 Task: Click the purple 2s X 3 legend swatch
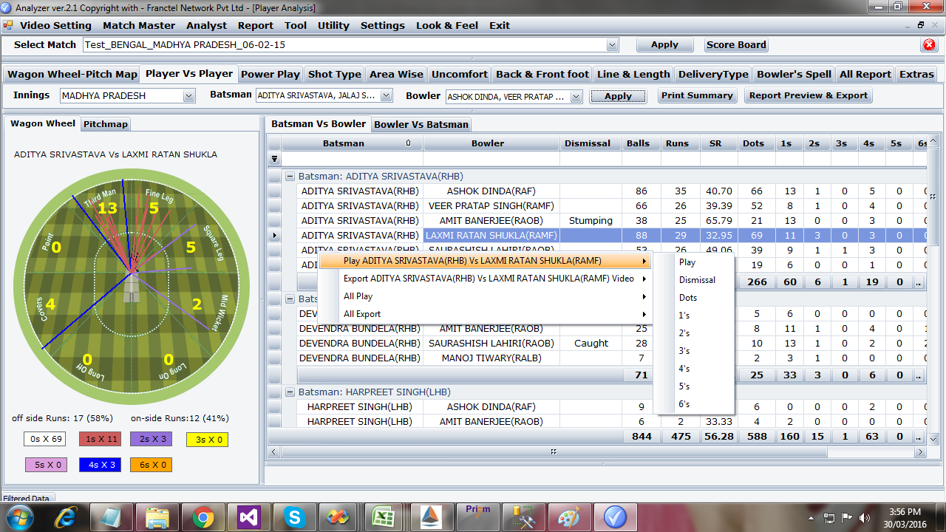(151, 440)
